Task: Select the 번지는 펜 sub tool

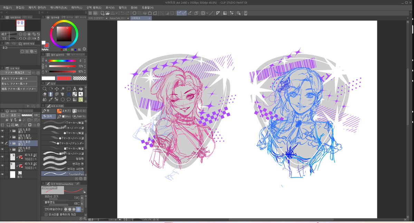Action: (63, 164)
